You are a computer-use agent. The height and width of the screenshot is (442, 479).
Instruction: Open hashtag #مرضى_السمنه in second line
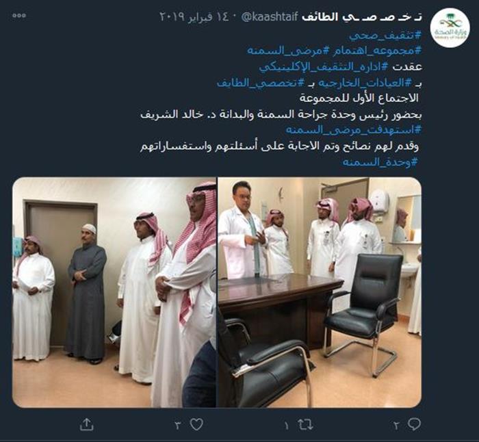284,51
